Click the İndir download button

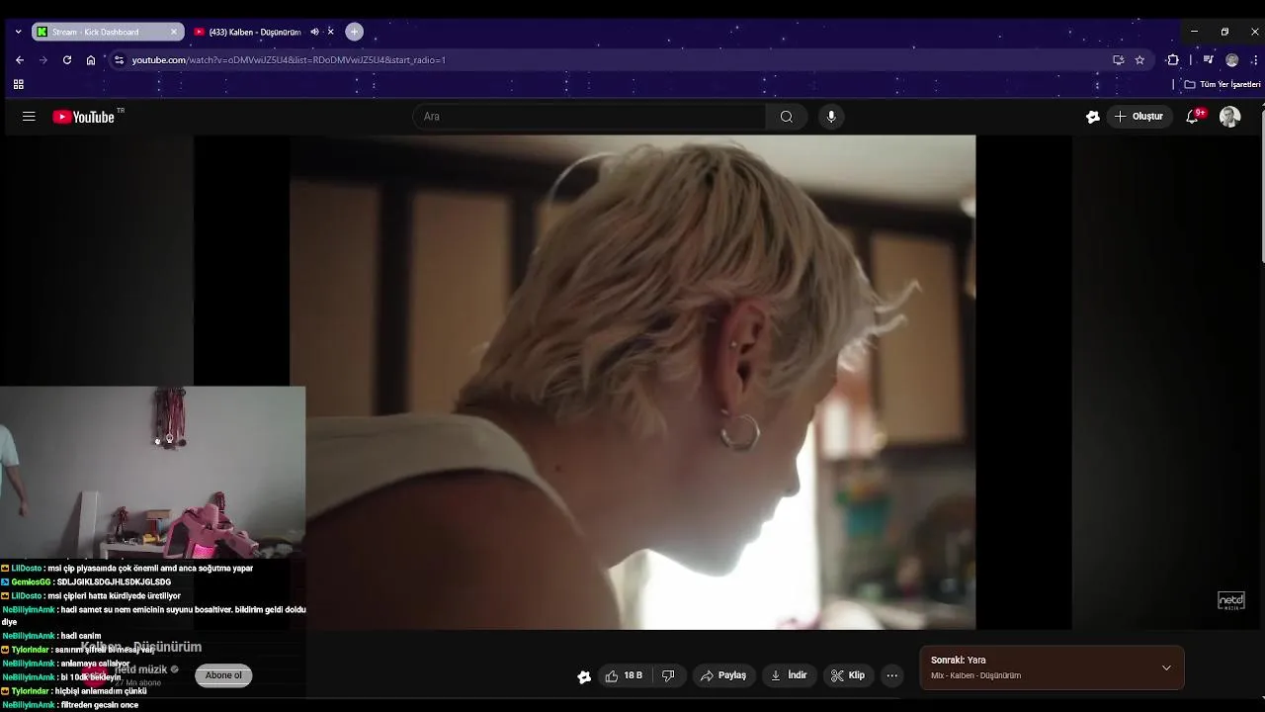tap(789, 675)
